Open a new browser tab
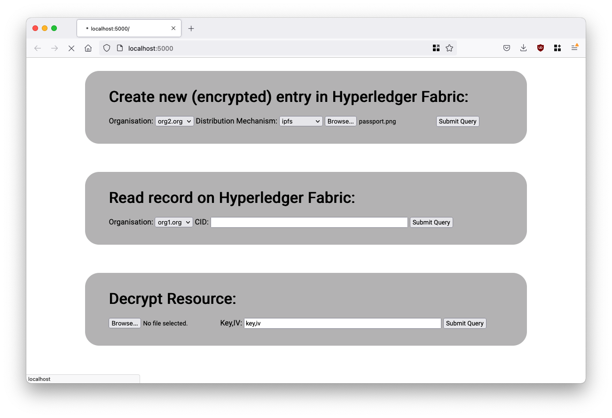 (x=191, y=29)
